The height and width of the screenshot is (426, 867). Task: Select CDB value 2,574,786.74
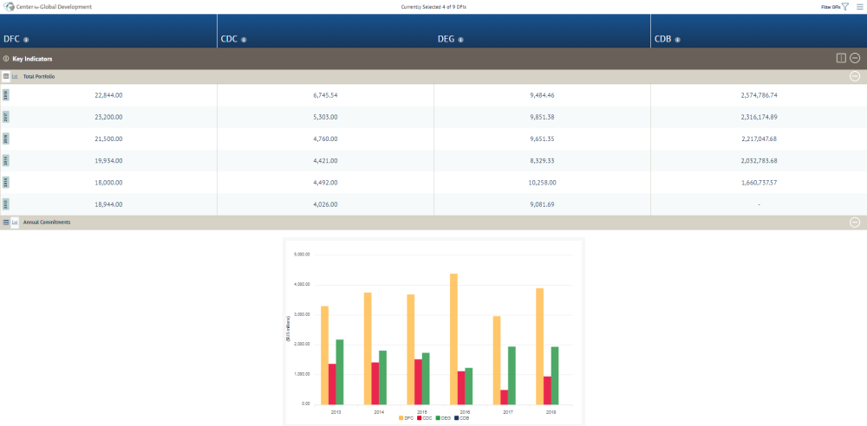(759, 95)
